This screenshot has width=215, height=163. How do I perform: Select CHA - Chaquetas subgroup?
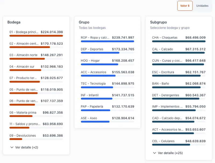coord(179,39)
